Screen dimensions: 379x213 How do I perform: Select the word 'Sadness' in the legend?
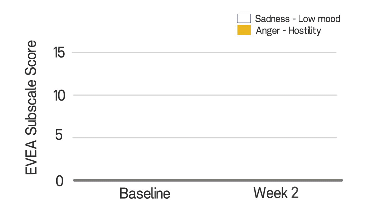click(x=272, y=19)
